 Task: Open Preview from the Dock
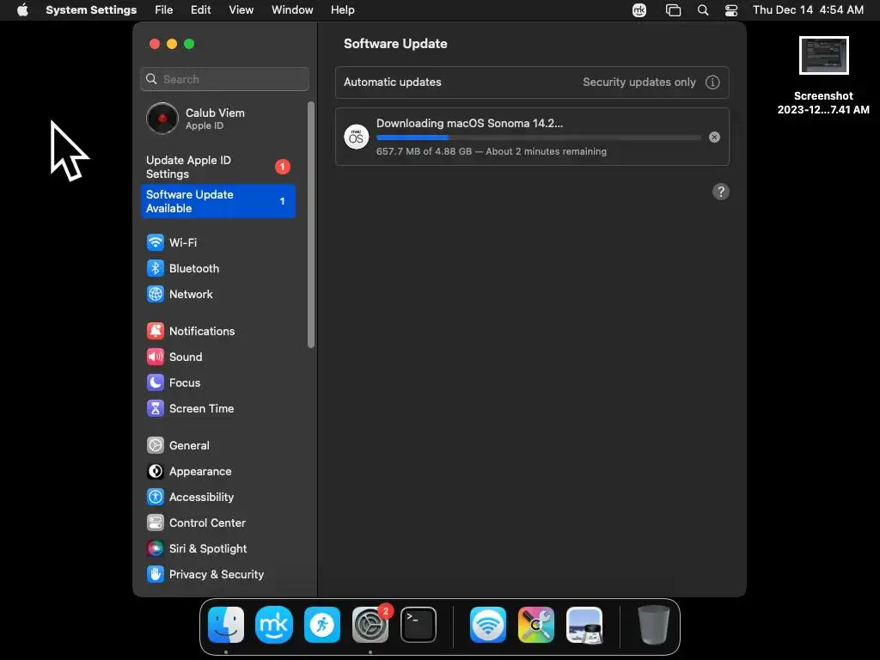tap(584, 625)
